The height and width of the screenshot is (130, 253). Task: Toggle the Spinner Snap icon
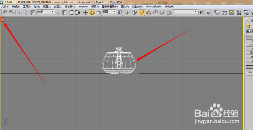[162, 12]
